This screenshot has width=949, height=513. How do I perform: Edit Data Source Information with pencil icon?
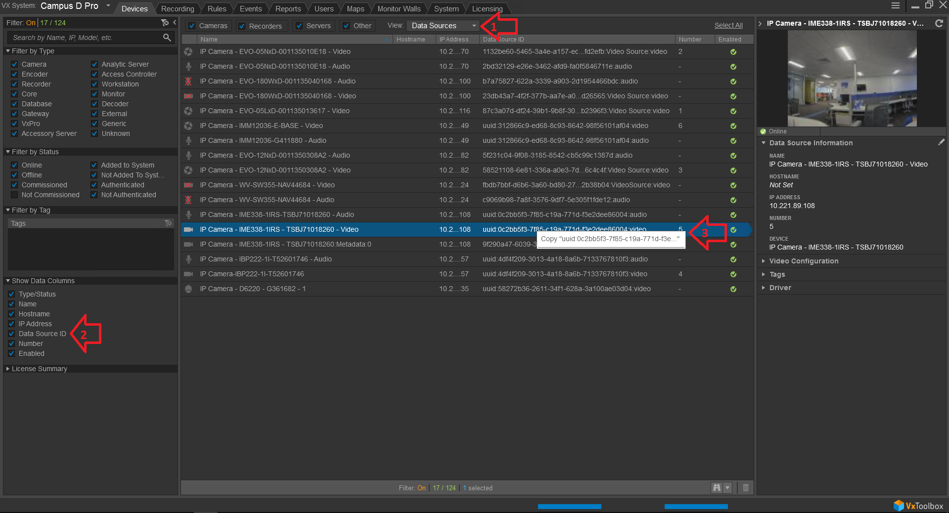[942, 142]
